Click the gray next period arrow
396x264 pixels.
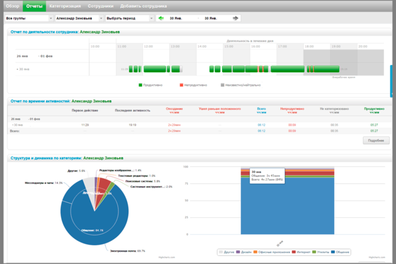click(x=235, y=18)
